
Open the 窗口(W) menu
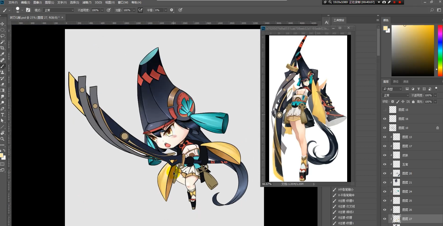tap(123, 2)
